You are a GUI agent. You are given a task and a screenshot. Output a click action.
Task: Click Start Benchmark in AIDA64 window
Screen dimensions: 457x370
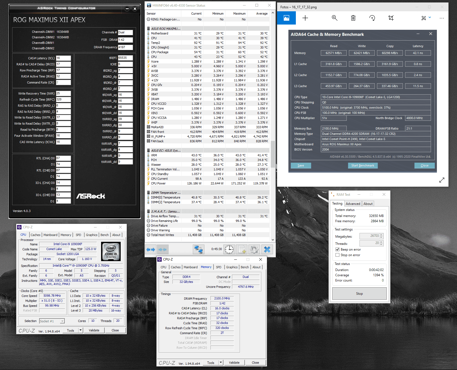(363, 165)
